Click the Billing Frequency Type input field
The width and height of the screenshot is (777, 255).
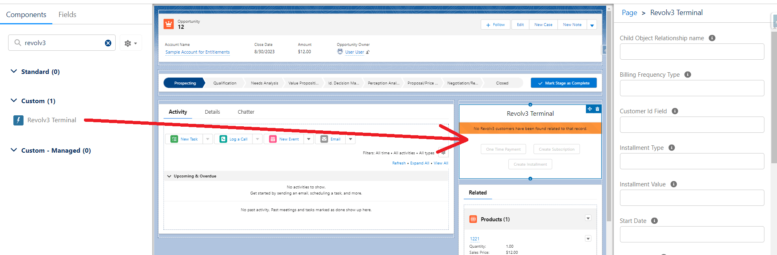tap(692, 88)
